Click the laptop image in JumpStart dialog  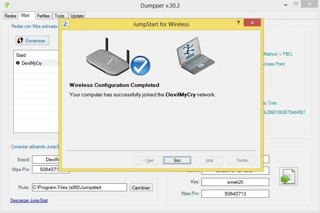tap(195, 56)
